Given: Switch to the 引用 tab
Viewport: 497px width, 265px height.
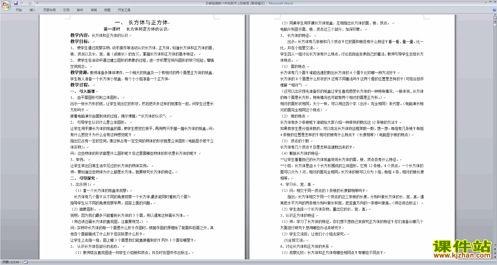Looking at the screenshot, I should pyautogui.click(x=66, y=10).
